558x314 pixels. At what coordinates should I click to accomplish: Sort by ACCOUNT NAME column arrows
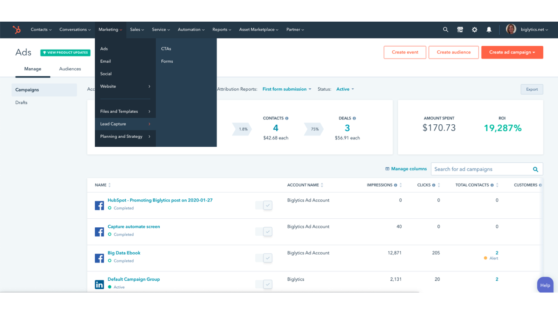tap(322, 185)
